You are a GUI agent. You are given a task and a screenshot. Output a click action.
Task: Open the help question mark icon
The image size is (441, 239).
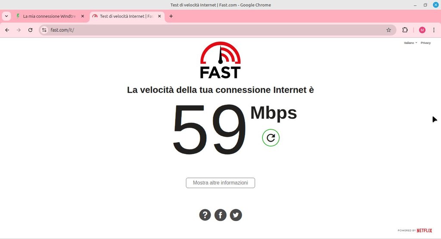pyautogui.click(x=205, y=215)
